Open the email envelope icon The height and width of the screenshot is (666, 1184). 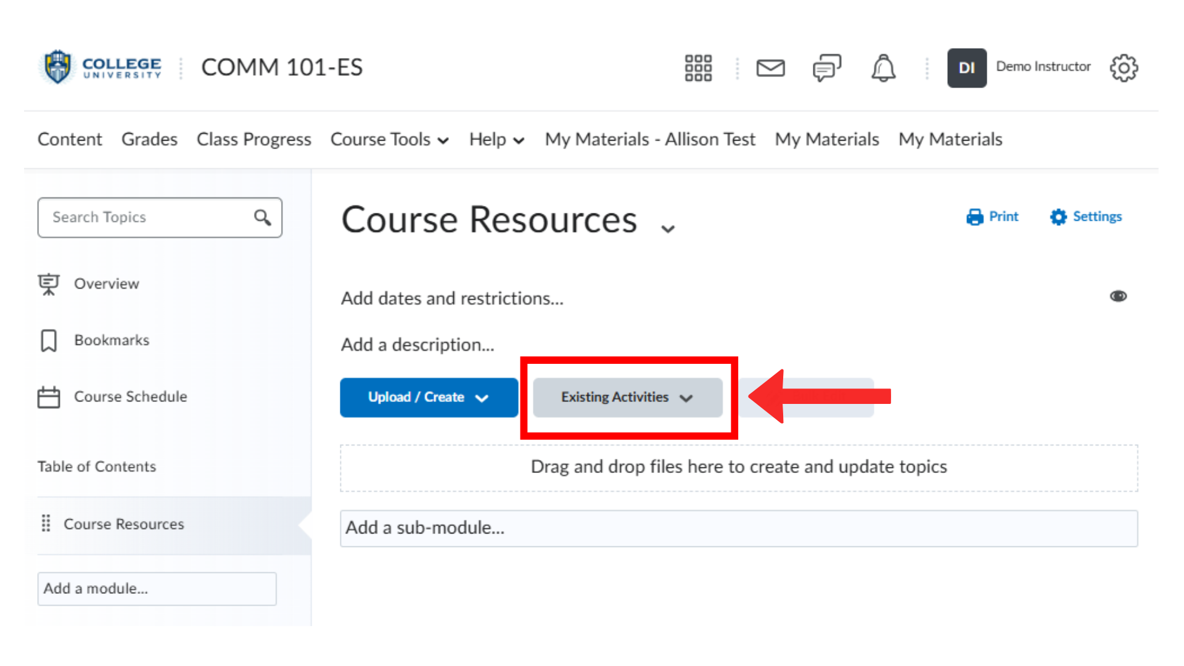771,68
